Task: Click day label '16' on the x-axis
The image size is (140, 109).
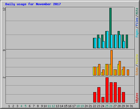Action: [70, 106]
